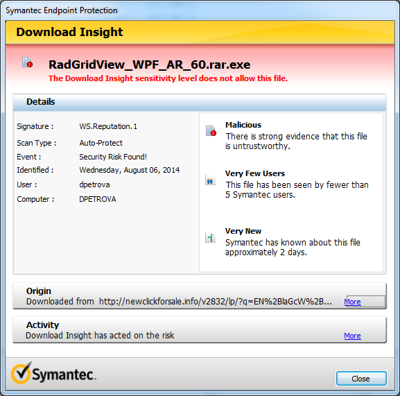This screenshot has width=400, height=396.
Task: Click the file risk icon beside RadGridView filename
Action: click(27, 62)
